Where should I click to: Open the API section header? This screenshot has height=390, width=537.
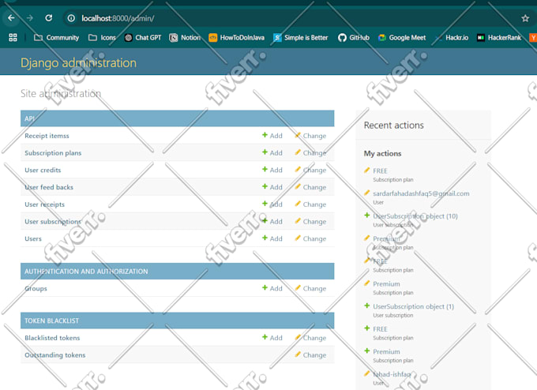click(x=29, y=118)
